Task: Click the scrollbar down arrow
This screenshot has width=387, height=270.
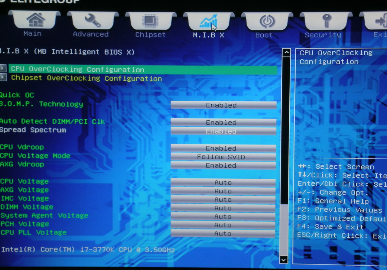Action: 284,259
